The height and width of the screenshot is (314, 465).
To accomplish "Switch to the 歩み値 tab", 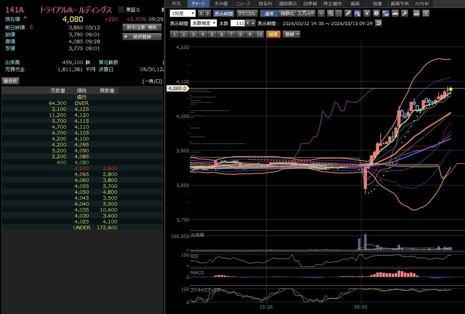I will click(x=221, y=3).
